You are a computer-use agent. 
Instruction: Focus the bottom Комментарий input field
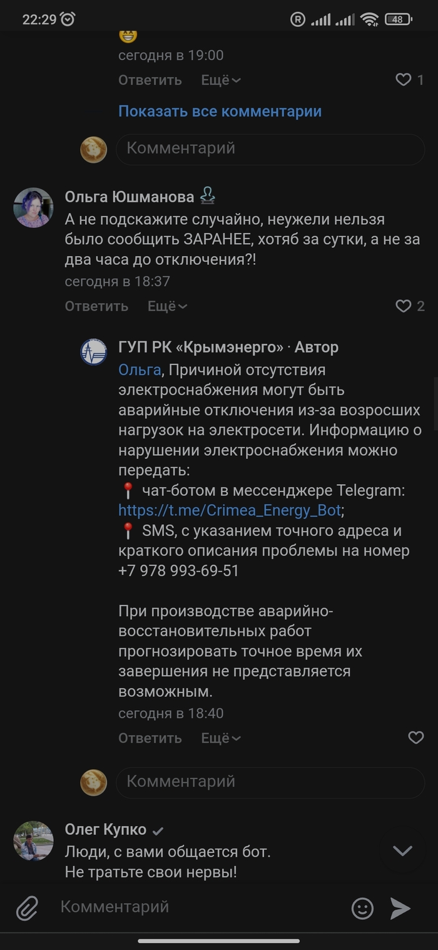click(200, 907)
